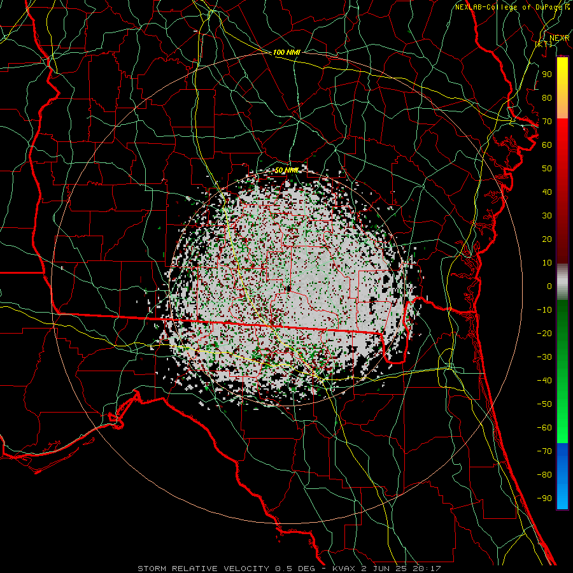Click the 10 value on velocity scale
Image resolution: width=573 pixels, height=573 pixels.
547,263
